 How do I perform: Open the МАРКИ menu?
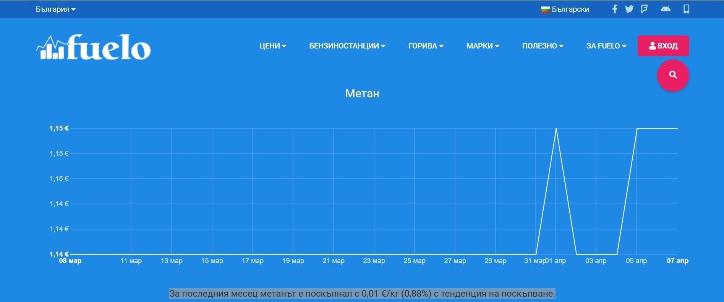(483, 46)
